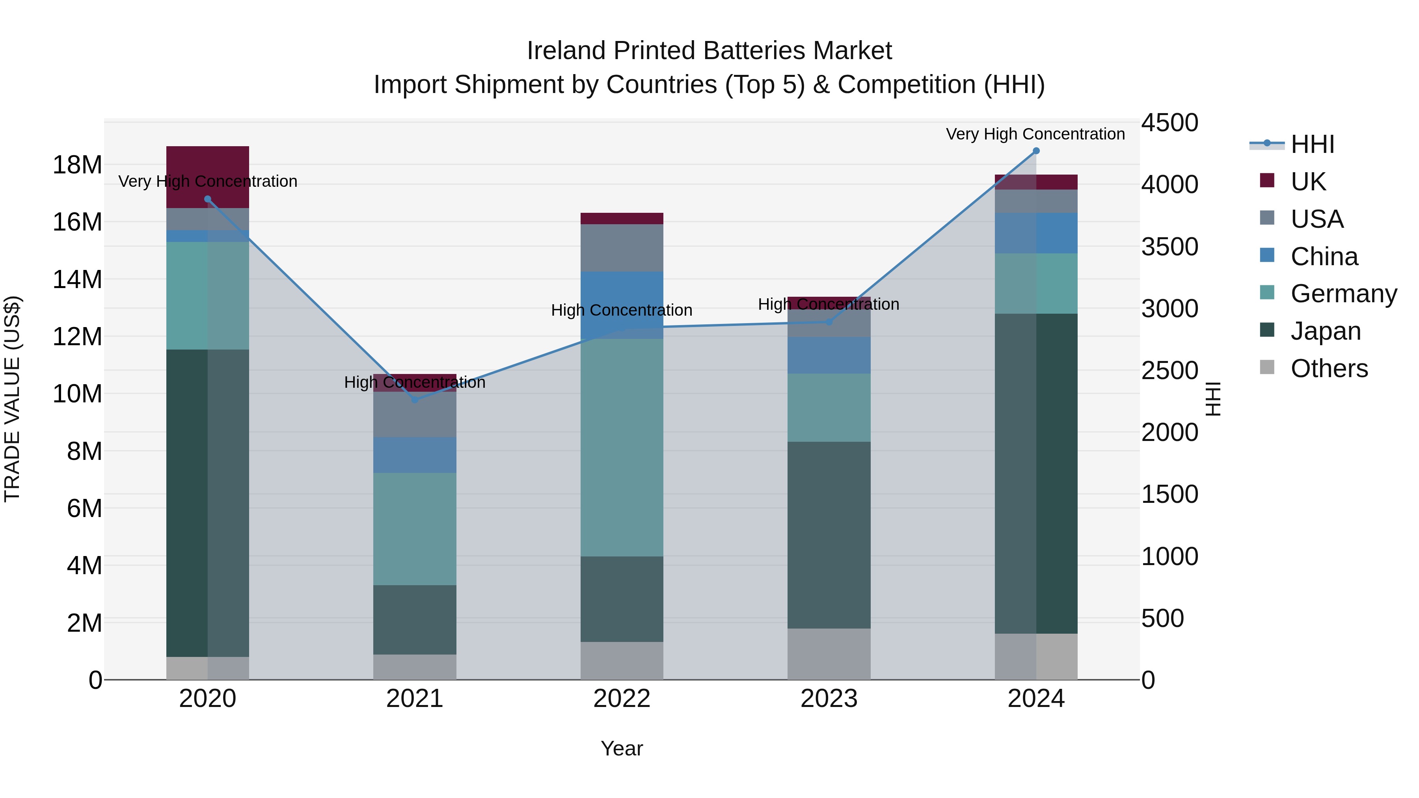Click USA segment of 2022 bar

[x=622, y=248]
